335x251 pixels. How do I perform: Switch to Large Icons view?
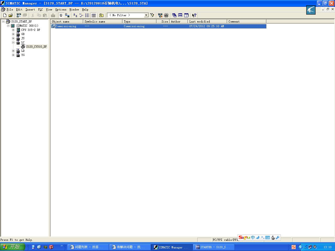[x=75, y=15]
